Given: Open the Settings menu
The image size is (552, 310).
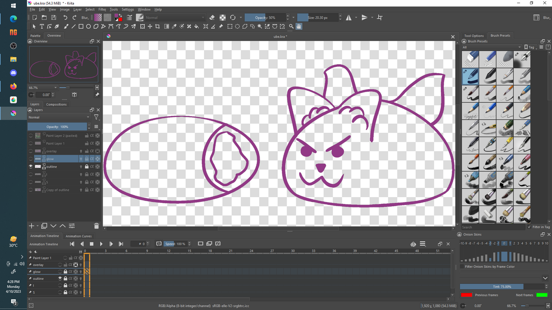Looking at the screenshot, I should point(128,9).
